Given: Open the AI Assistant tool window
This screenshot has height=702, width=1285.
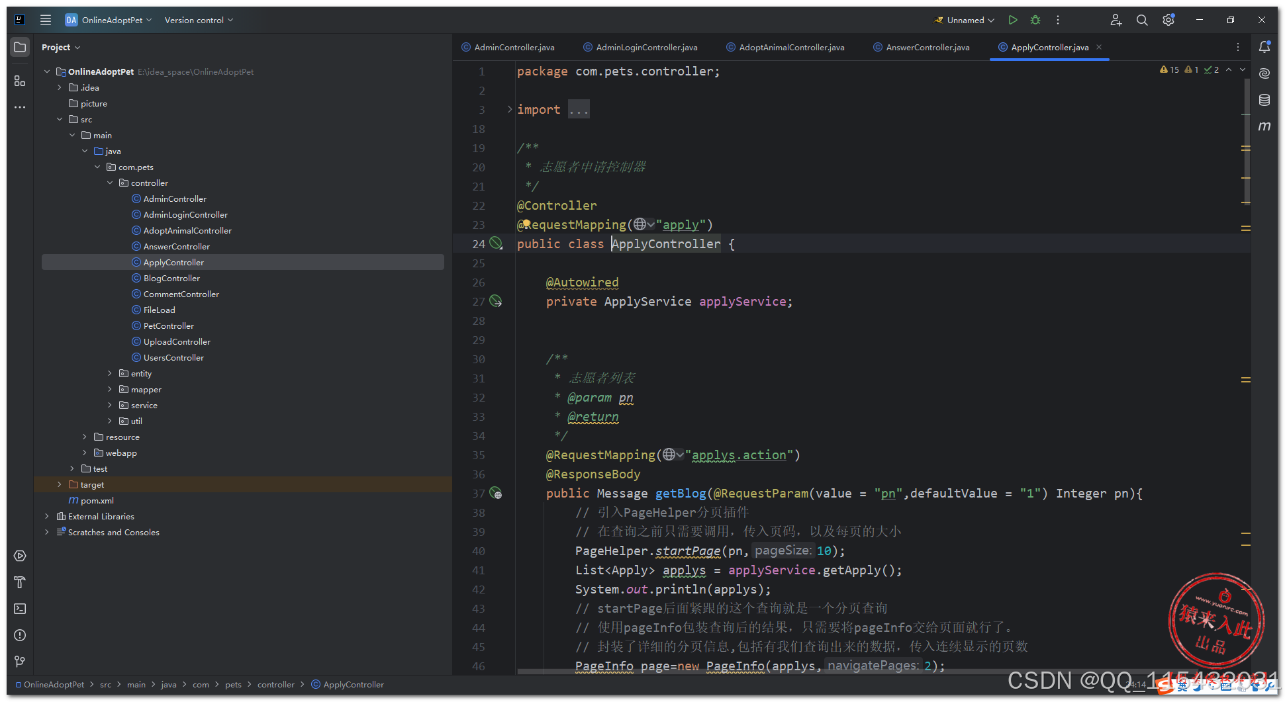Looking at the screenshot, I should (1264, 73).
